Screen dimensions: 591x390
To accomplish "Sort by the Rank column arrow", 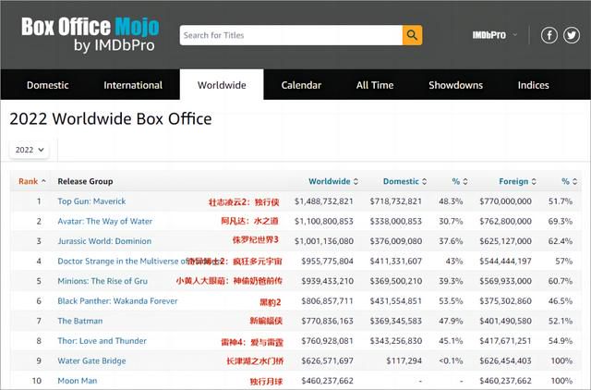I will [43, 181].
